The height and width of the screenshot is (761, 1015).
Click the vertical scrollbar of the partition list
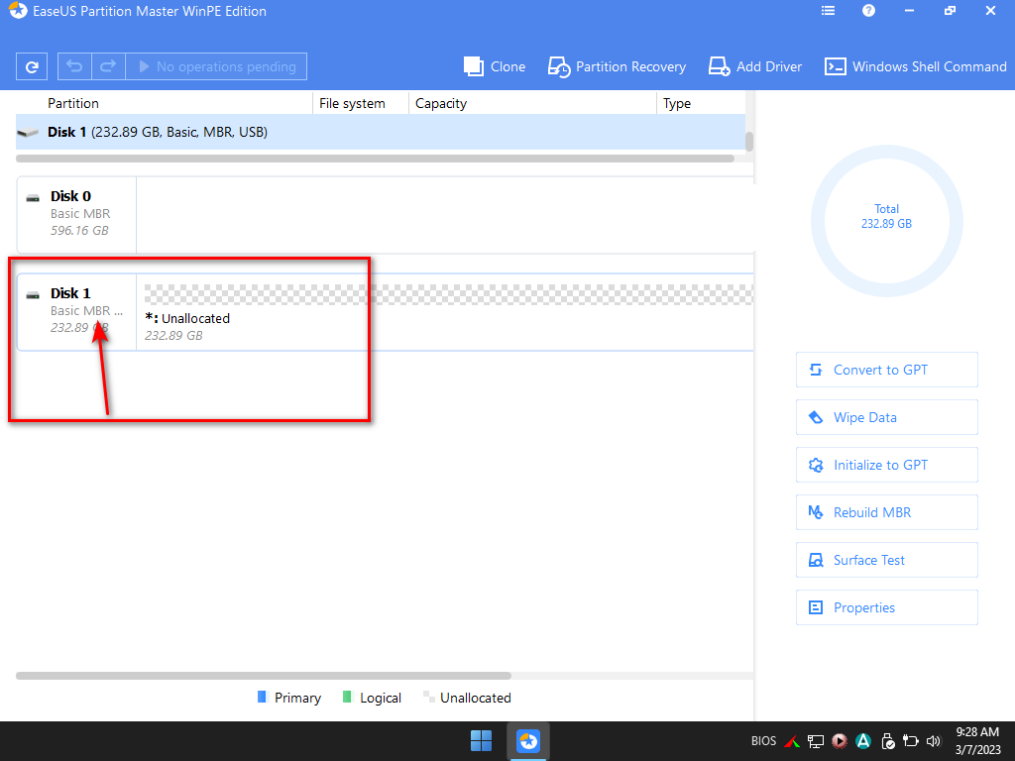(749, 141)
